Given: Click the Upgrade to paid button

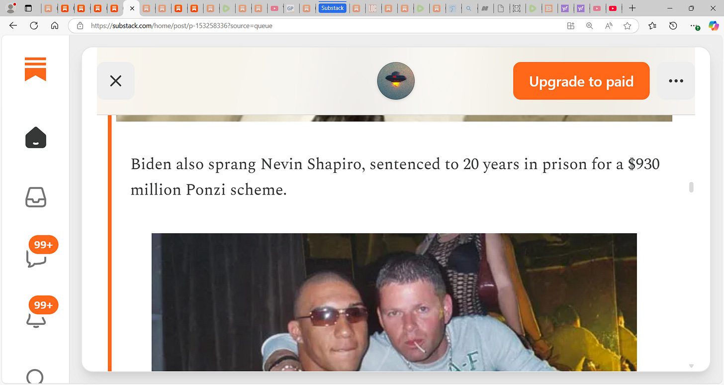Looking at the screenshot, I should [581, 81].
